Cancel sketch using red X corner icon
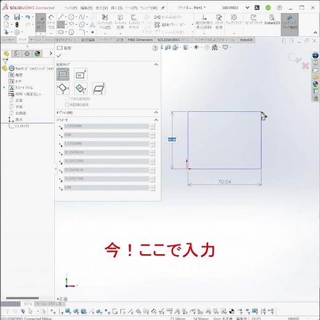This screenshot has width=320, height=320. tap(305, 66)
